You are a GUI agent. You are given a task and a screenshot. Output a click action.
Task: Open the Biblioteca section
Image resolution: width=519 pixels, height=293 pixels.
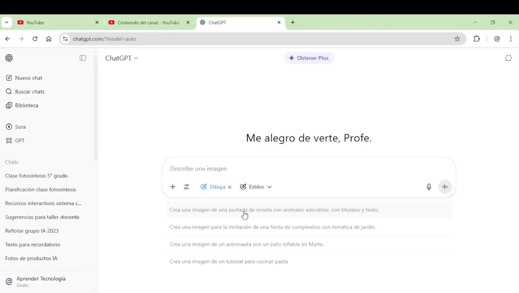(26, 105)
